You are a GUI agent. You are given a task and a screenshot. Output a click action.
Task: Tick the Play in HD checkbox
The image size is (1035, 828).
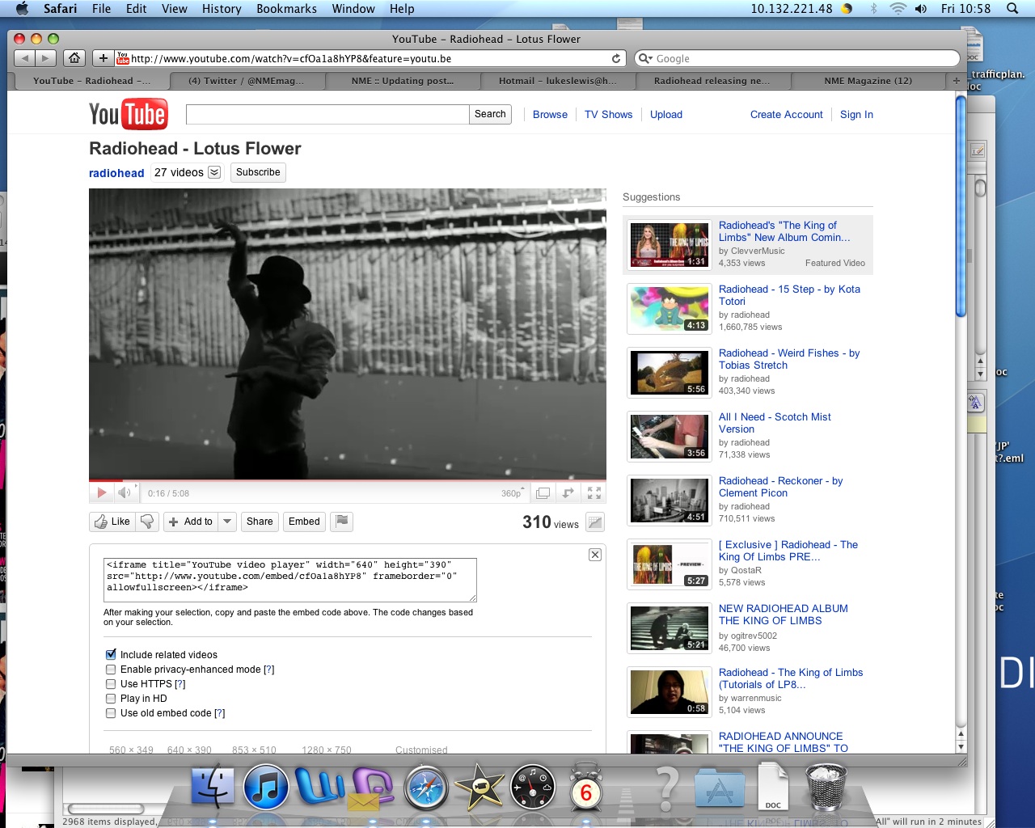click(x=111, y=699)
